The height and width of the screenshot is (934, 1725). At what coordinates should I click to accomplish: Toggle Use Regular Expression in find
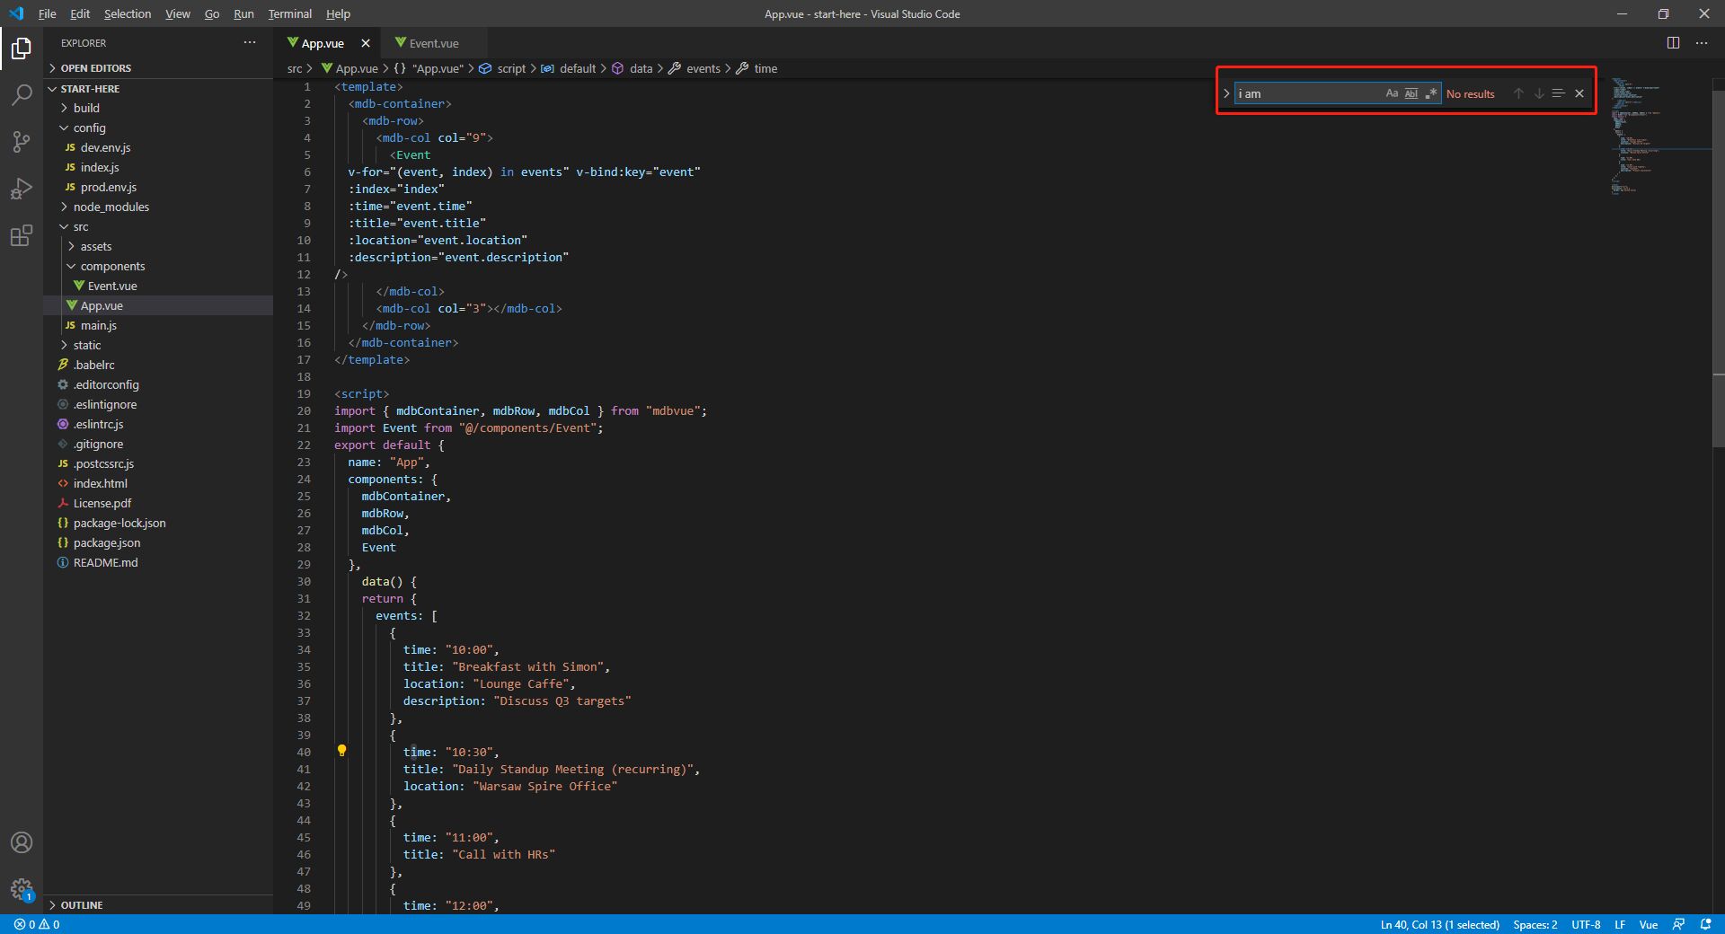pyautogui.click(x=1430, y=93)
